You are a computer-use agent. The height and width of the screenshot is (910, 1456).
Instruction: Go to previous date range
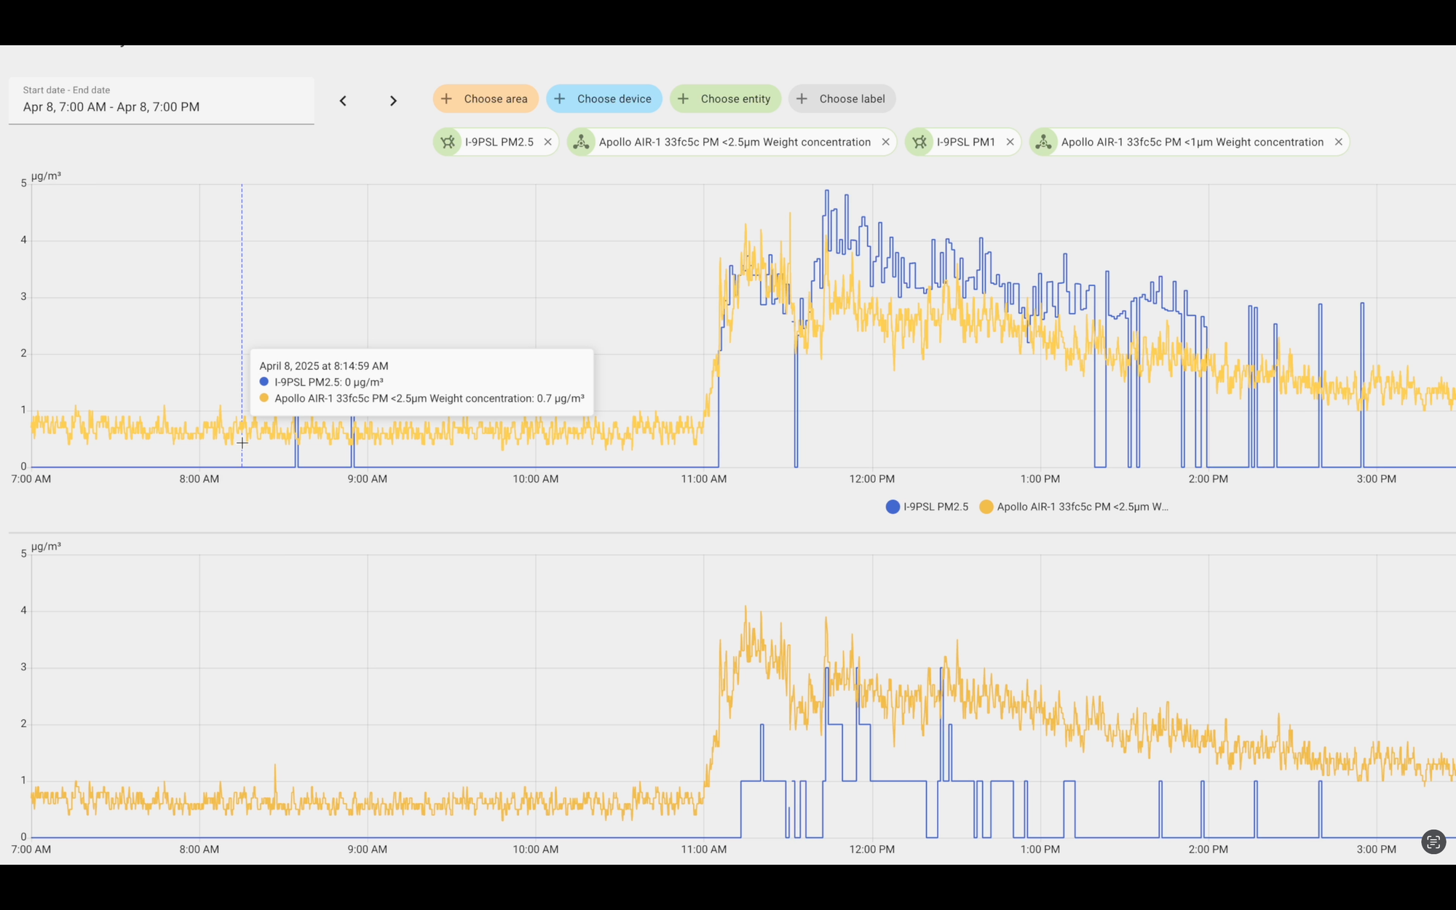click(x=343, y=100)
